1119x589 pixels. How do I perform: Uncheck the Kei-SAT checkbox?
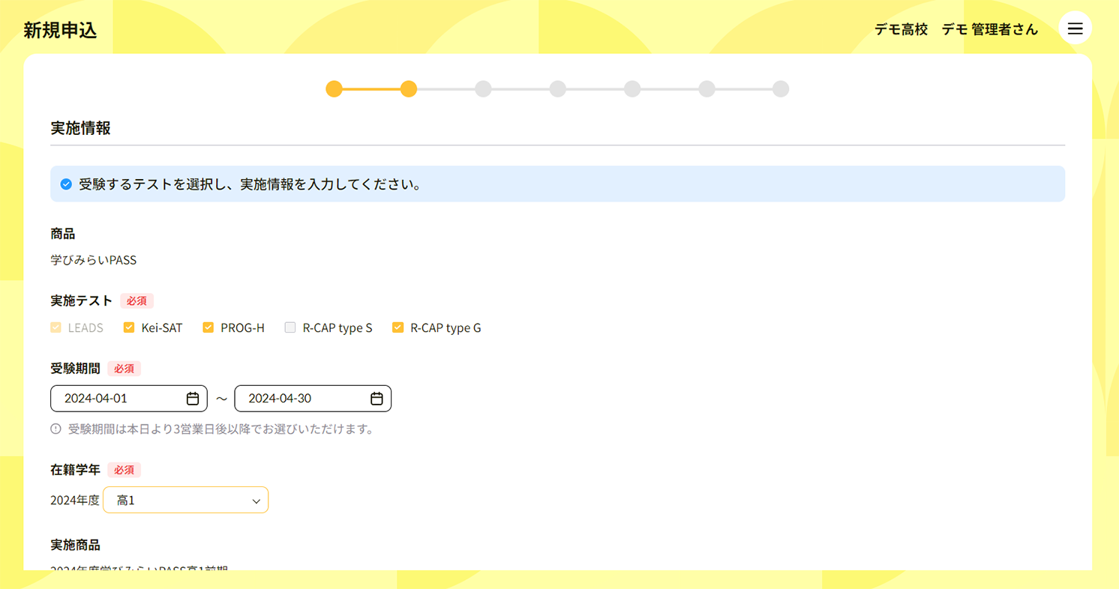coord(129,327)
